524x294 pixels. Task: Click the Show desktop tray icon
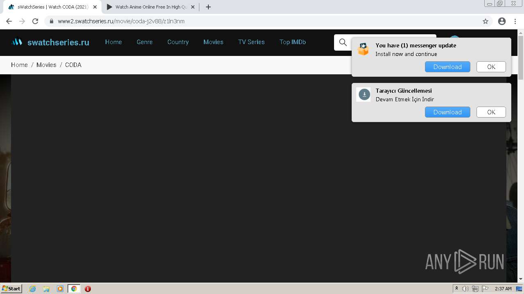tap(519, 289)
